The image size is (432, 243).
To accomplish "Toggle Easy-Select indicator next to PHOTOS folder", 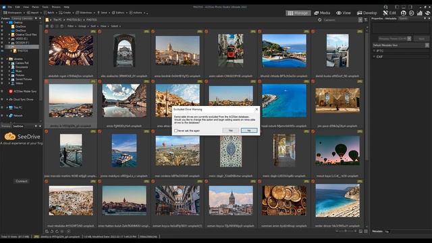I will pos(2,51).
